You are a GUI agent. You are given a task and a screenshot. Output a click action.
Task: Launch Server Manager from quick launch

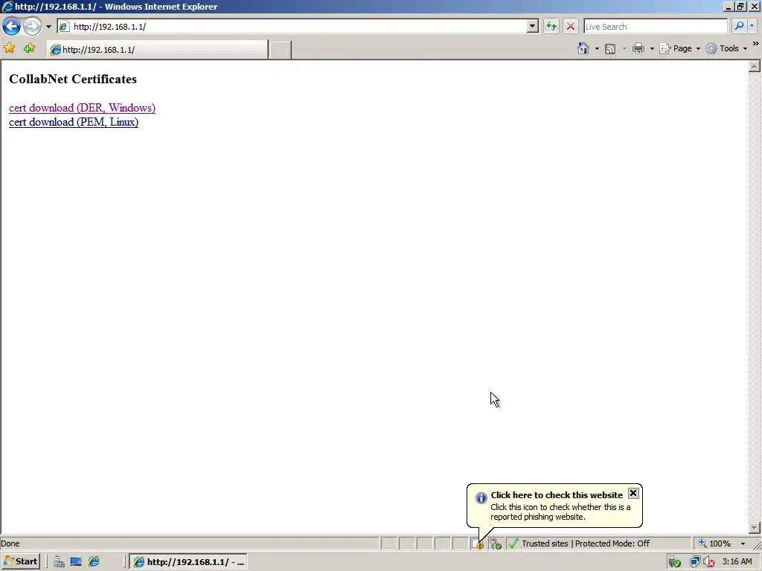60,562
